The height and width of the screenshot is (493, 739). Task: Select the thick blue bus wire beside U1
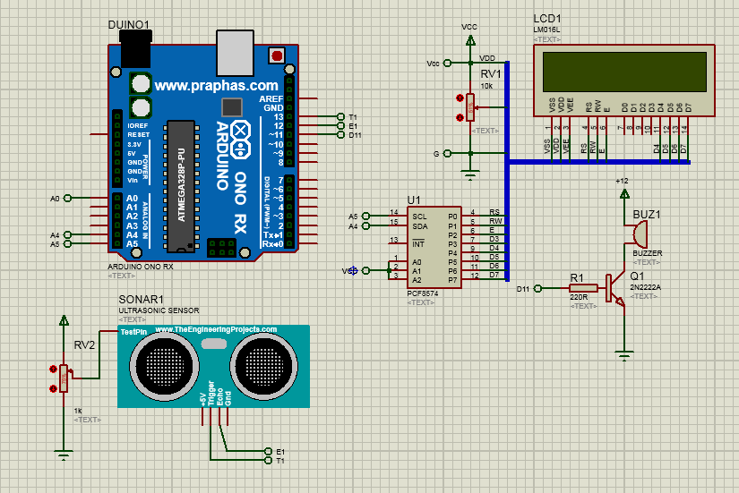(x=507, y=172)
